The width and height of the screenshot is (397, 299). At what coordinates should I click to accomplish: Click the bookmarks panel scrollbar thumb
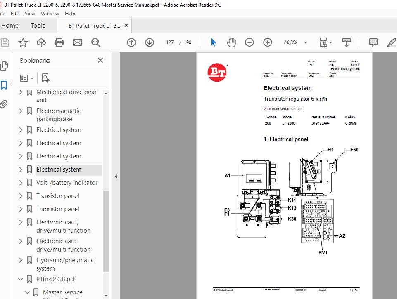[106, 231]
